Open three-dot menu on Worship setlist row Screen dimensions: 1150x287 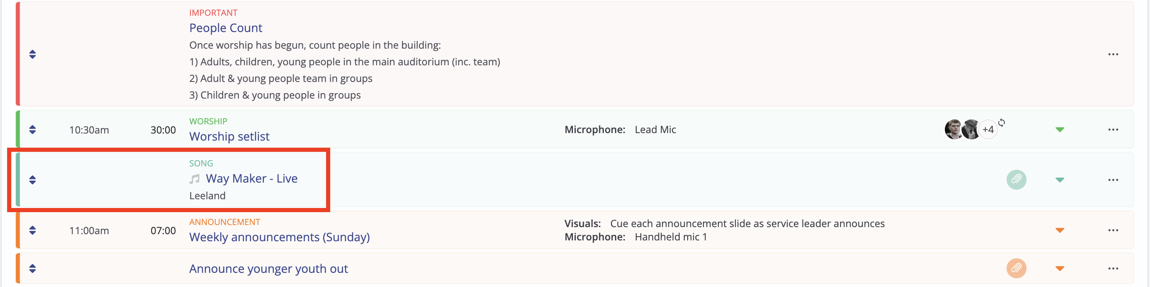[1113, 130]
